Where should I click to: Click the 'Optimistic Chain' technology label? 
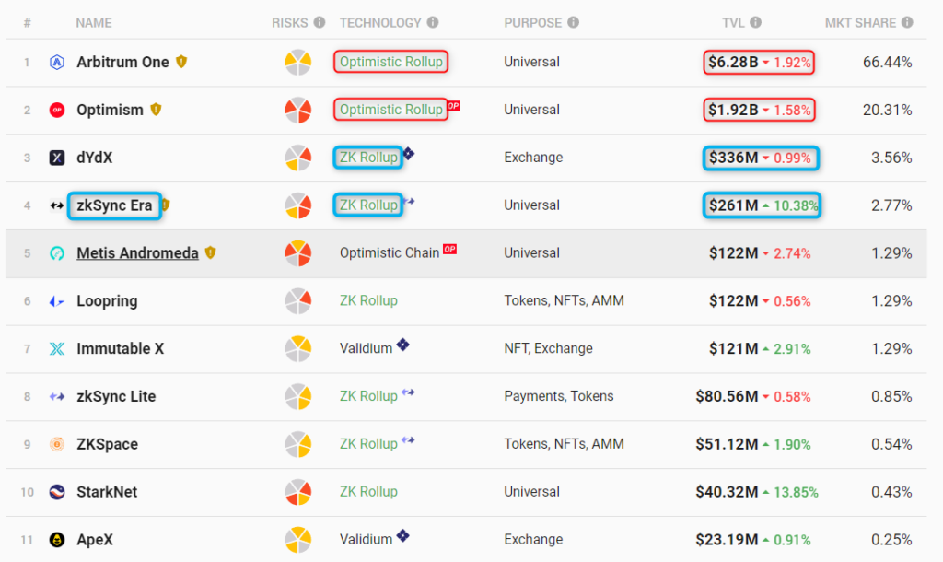390,253
